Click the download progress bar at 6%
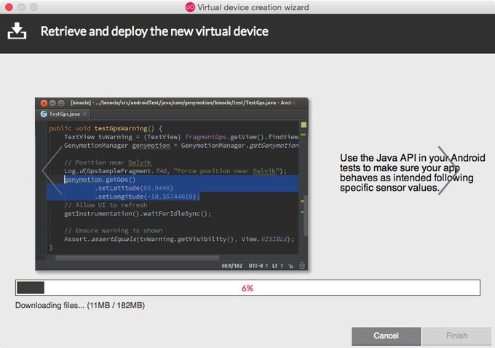The height and width of the screenshot is (348, 495). [x=247, y=288]
